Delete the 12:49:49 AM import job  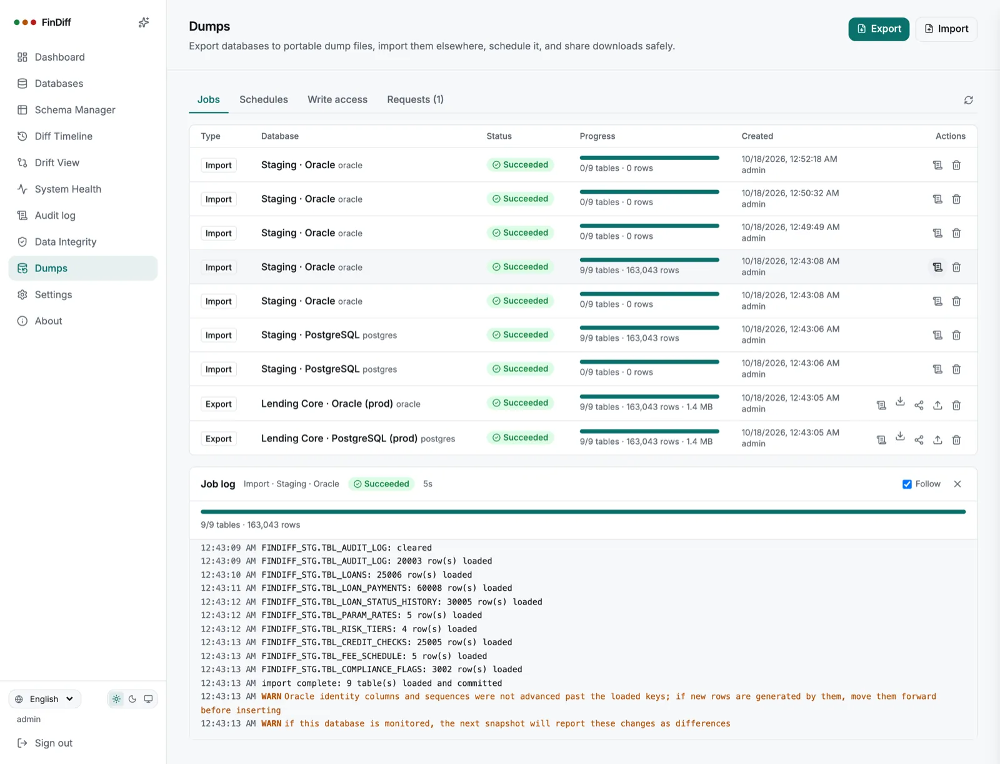956,233
